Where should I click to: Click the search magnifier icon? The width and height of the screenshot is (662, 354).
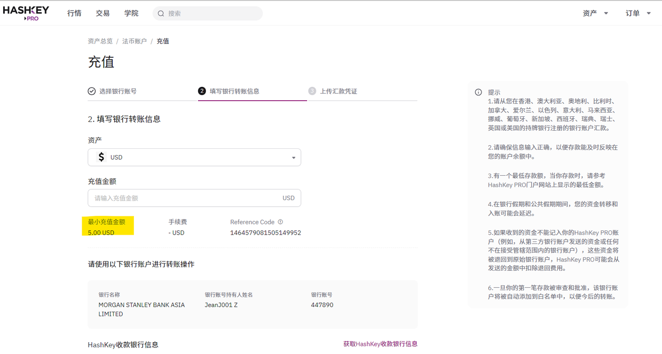click(161, 13)
